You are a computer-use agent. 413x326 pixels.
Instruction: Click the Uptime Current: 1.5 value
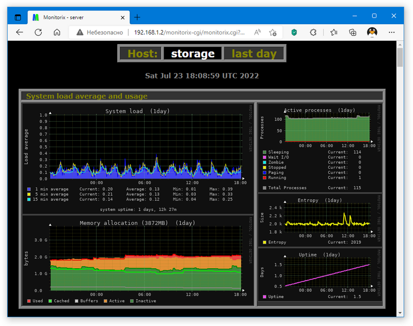click(x=344, y=297)
